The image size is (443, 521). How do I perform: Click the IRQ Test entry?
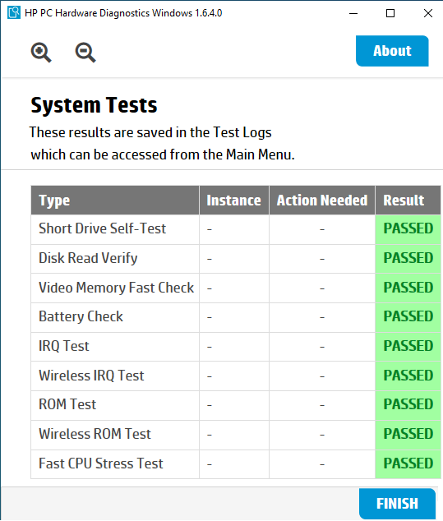(64, 346)
